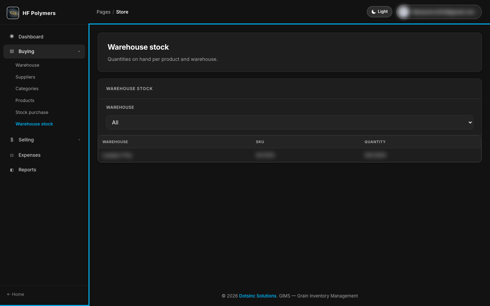Click the Quantity column header
The height and width of the screenshot is (306, 490).
(x=375, y=142)
